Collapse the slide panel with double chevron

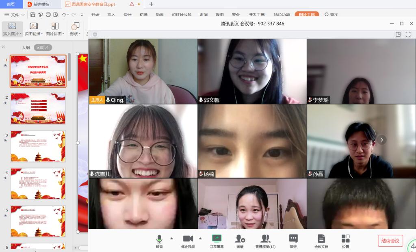(4, 47)
